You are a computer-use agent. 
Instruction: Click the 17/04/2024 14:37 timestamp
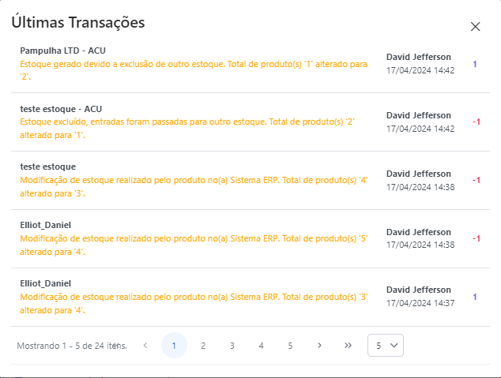[420, 303]
